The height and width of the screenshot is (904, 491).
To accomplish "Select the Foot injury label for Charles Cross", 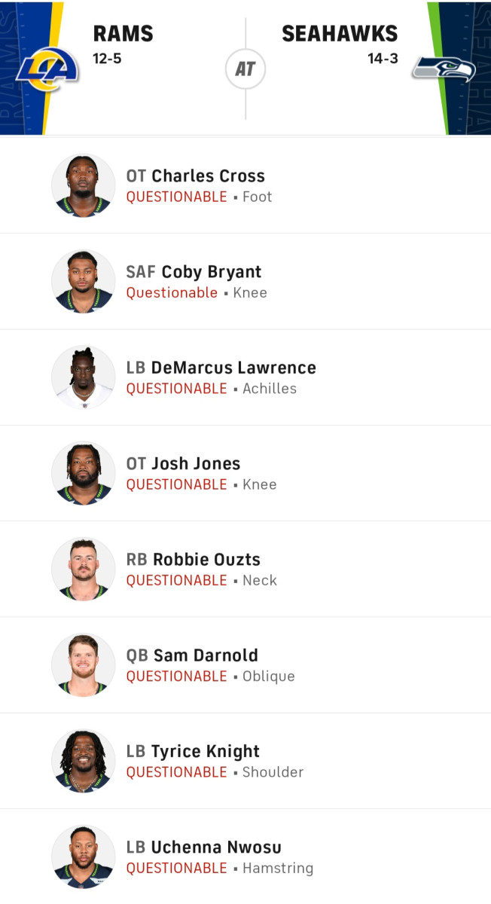I will pos(259,197).
